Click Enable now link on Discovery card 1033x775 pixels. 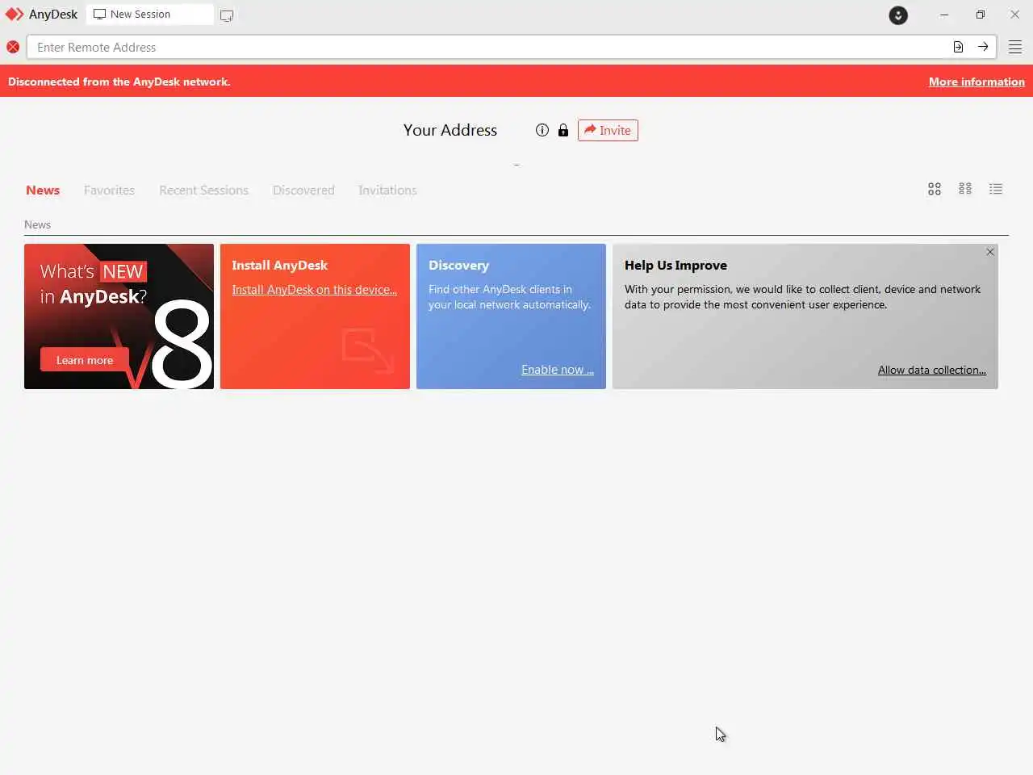(558, 370)
